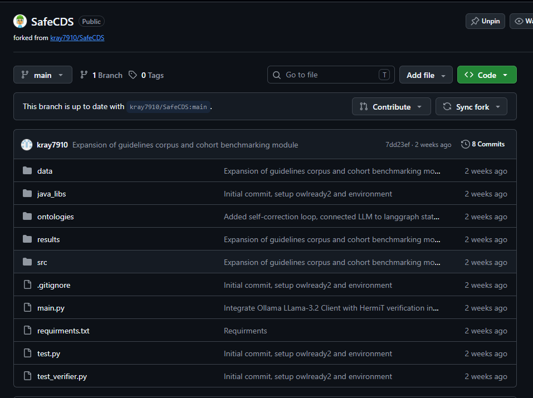View the 0 Tags link
Viewport: 533px width, 398px height.
pos(146,75)
